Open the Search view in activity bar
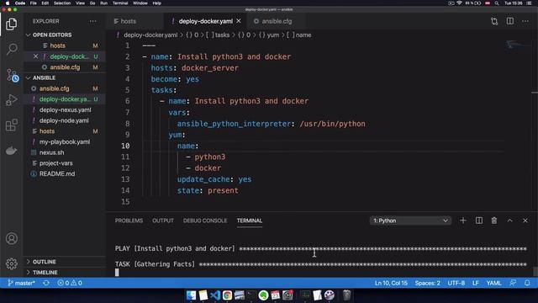This screenshot has height=303, width=538. [11, 49]
